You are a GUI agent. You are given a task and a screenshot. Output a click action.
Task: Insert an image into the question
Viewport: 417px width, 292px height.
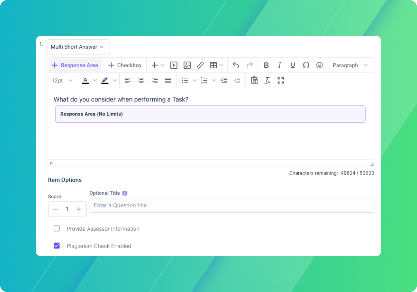[187, 65]
